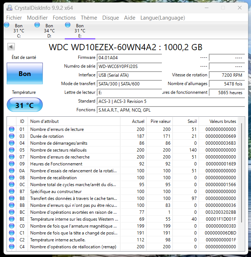This screenshot has width=251, height=257.
Task: Click the Standard field ACS-3 Revision 5
Action: click(171, 101)
